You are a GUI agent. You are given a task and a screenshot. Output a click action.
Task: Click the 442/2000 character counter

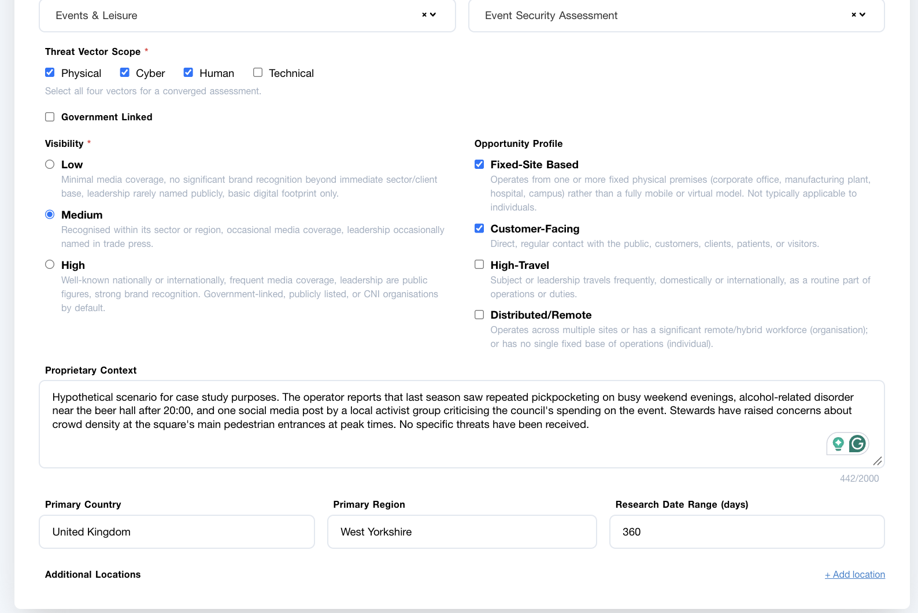click(x=859, y=478)
